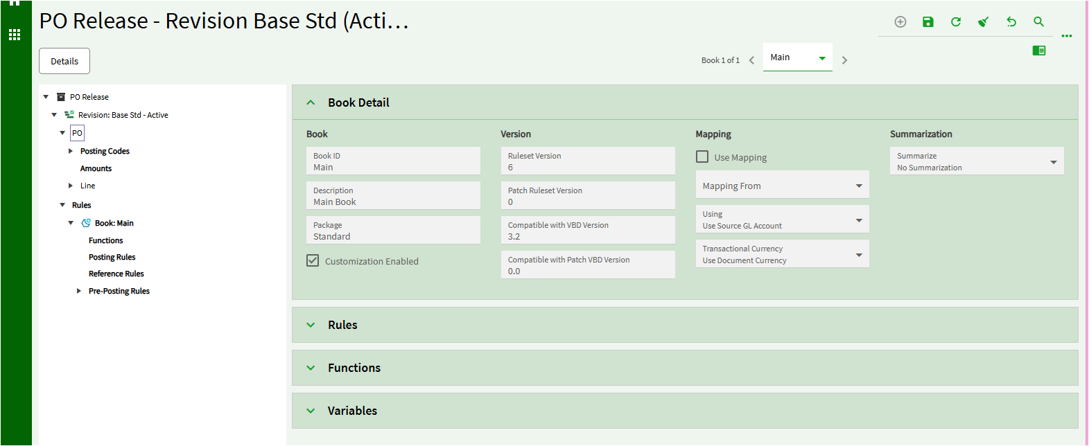
Task: Open the app grid menu icon
Action: point(15,35)
